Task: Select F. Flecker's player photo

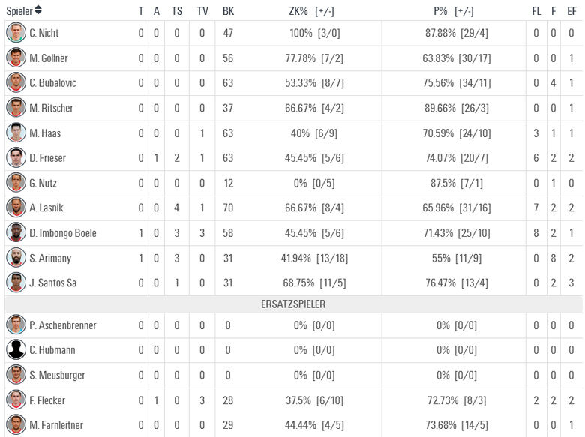Action: tap(16, 400)
